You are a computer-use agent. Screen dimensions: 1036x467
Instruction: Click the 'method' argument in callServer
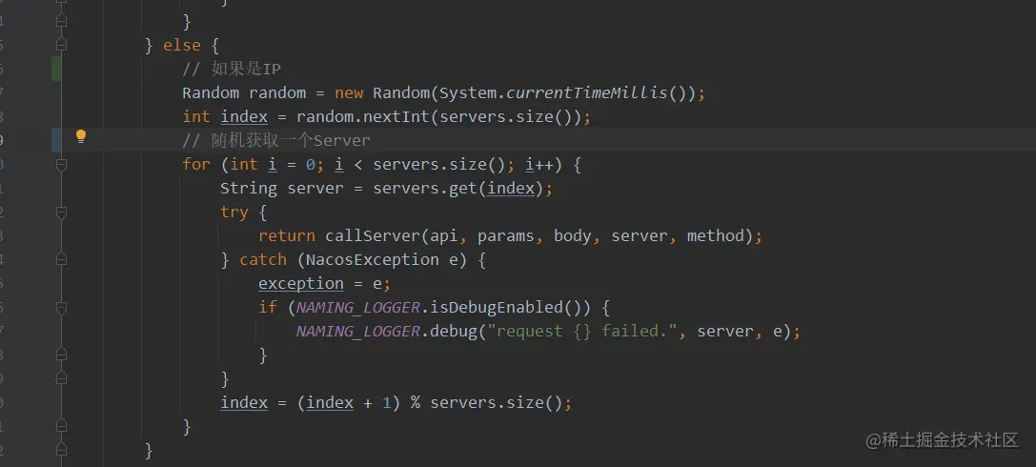(x=715, y=235)
